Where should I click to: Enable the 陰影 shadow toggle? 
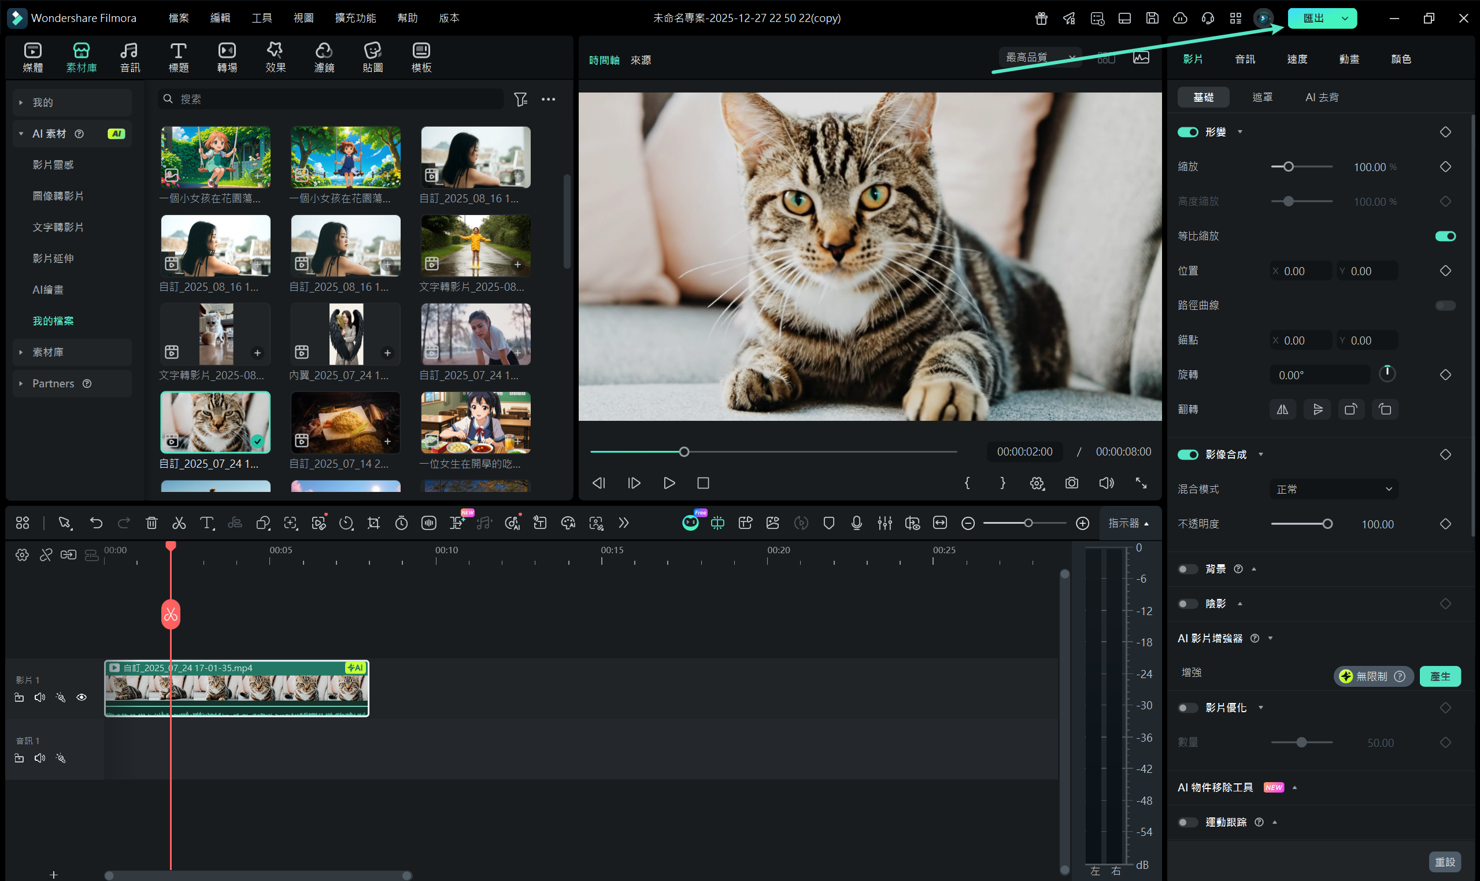[x=1187, y=604]
